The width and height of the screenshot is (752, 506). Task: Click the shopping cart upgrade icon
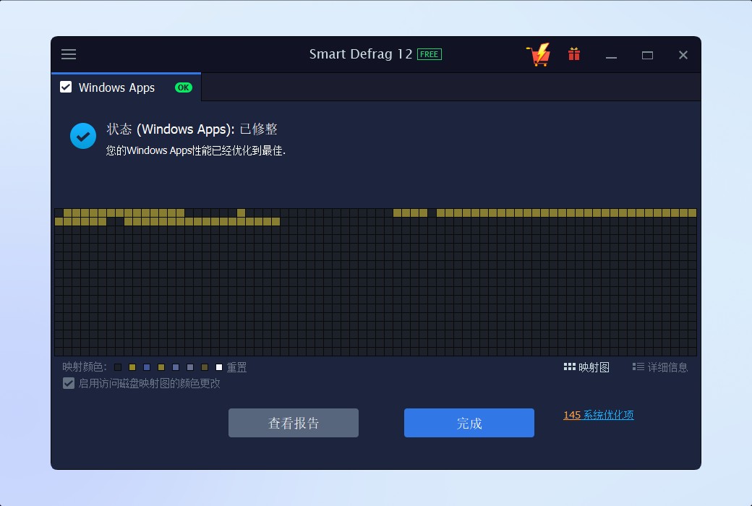coord(538,54)
